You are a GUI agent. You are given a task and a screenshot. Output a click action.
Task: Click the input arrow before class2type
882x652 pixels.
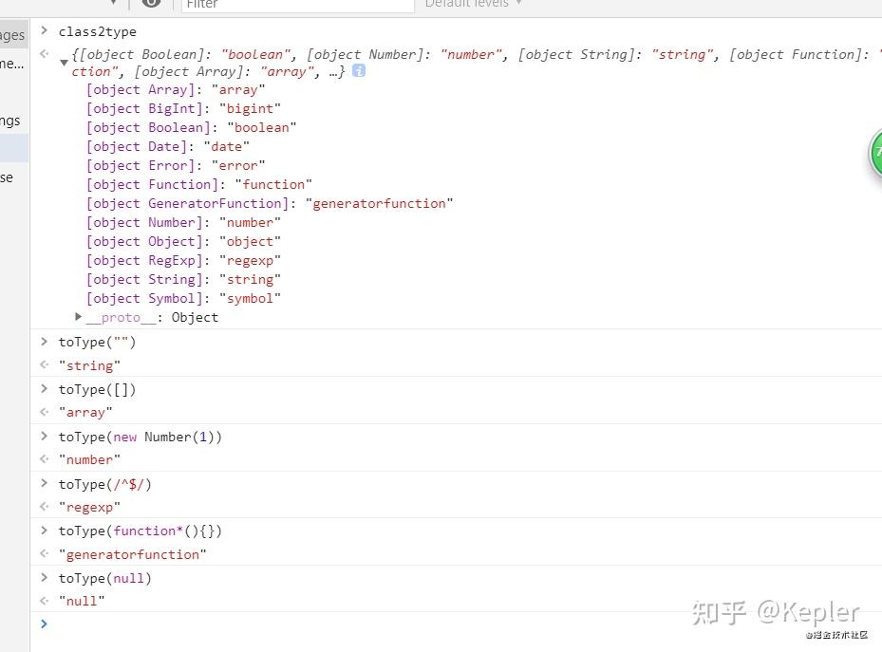[x=44, y=30]
